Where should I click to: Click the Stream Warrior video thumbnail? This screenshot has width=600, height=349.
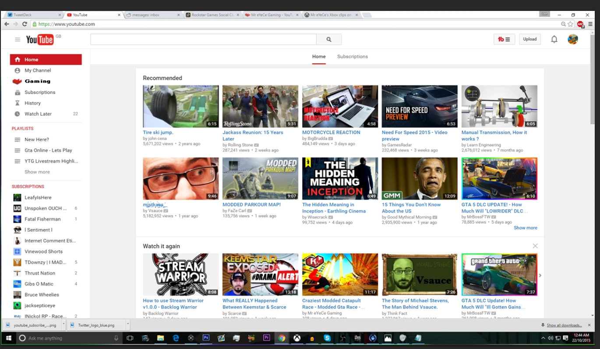pyautogui.click(x=180, y=274)
